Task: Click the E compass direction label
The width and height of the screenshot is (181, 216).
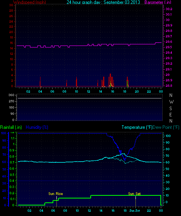Action: [170, 114]
